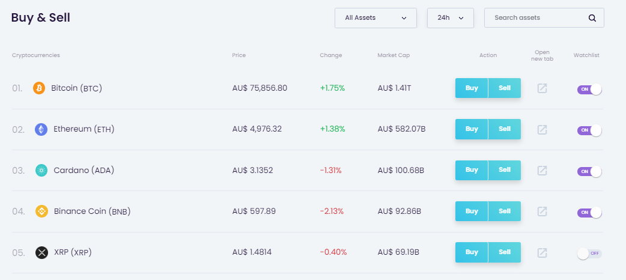Sort by the Market Cap column header

click(x=394, y=55)
